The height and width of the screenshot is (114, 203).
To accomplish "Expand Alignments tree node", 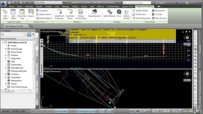I will pos(6,58).
